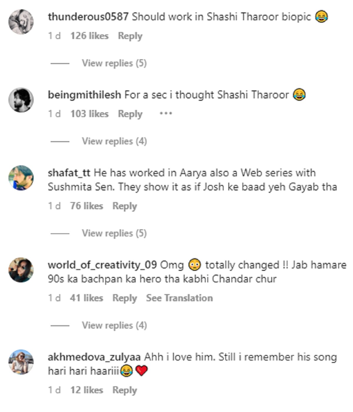
Task: Reply to thunderous0587's comment
Action: [x=130, y=36]
